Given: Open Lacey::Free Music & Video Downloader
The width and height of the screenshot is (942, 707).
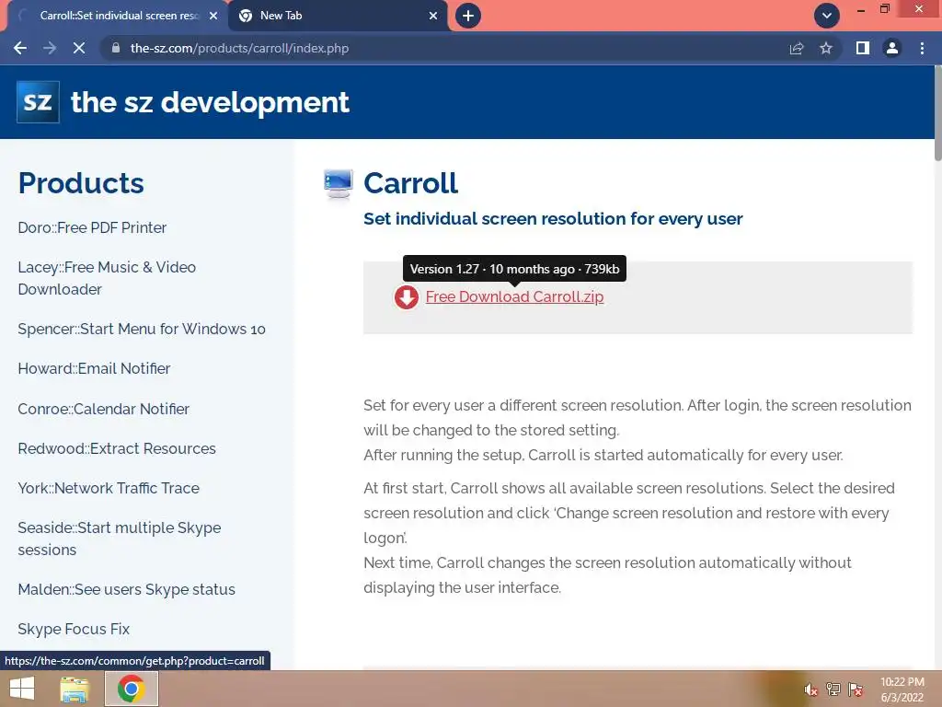Looking at the screenshot, I should [107, 278].
